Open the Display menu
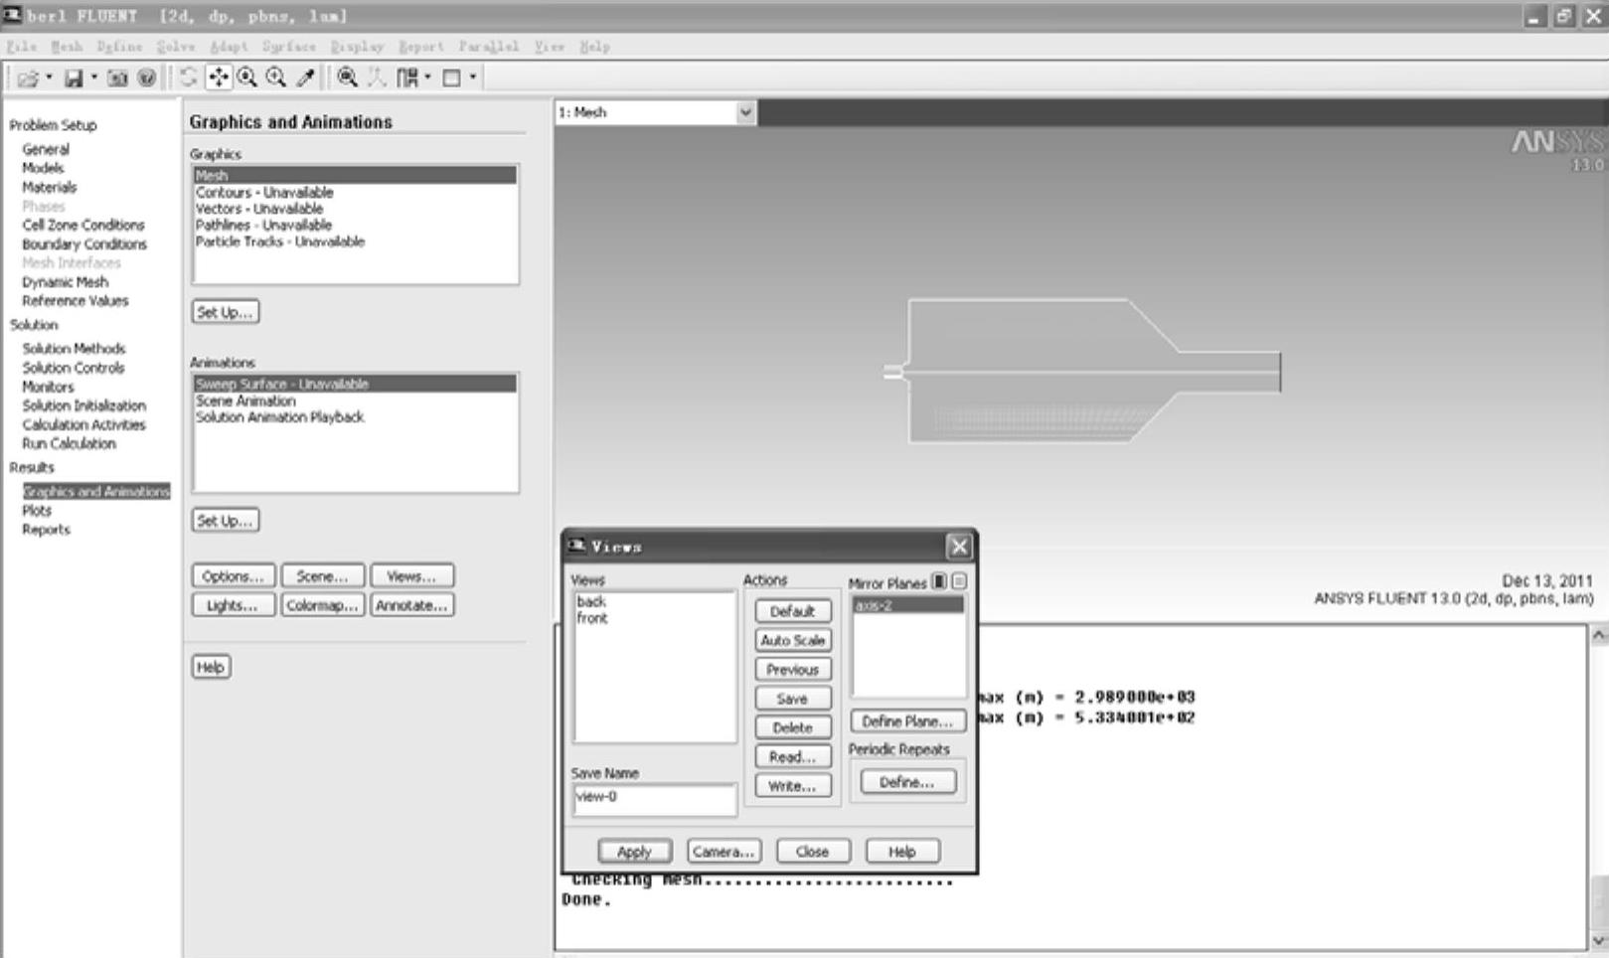1609x958 pixels. click(357, 47)
